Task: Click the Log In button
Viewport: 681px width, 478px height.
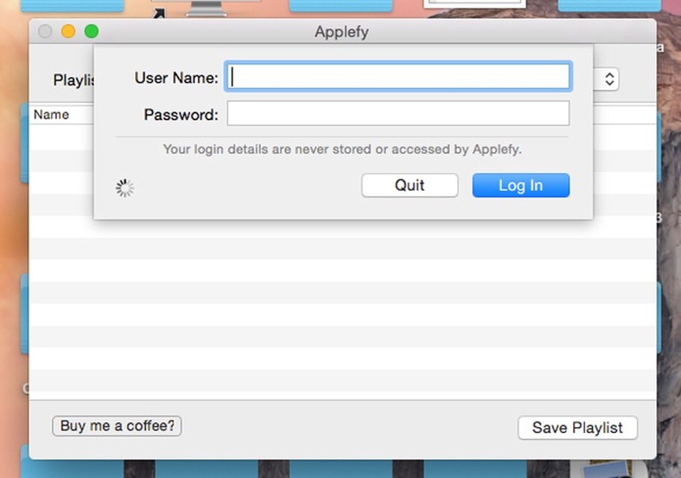Action: pyautogui.click(x=520, y=186)
